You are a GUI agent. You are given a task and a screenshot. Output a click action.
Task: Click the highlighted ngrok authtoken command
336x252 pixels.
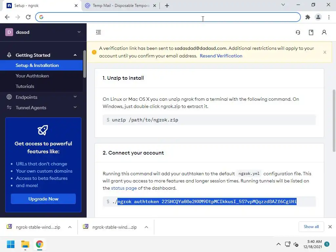click(207, 201)
